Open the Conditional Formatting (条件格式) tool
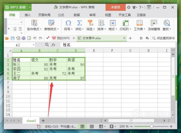The width and height of the screenshot is (181, 133). [34, 23]
